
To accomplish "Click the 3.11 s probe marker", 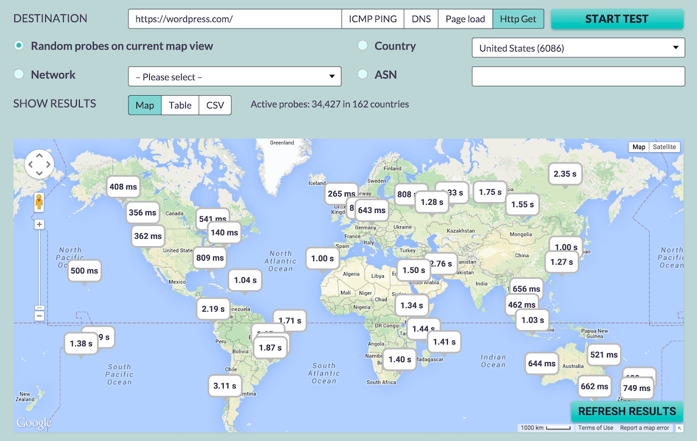I will pyautogui.click(x=225, y=386).
